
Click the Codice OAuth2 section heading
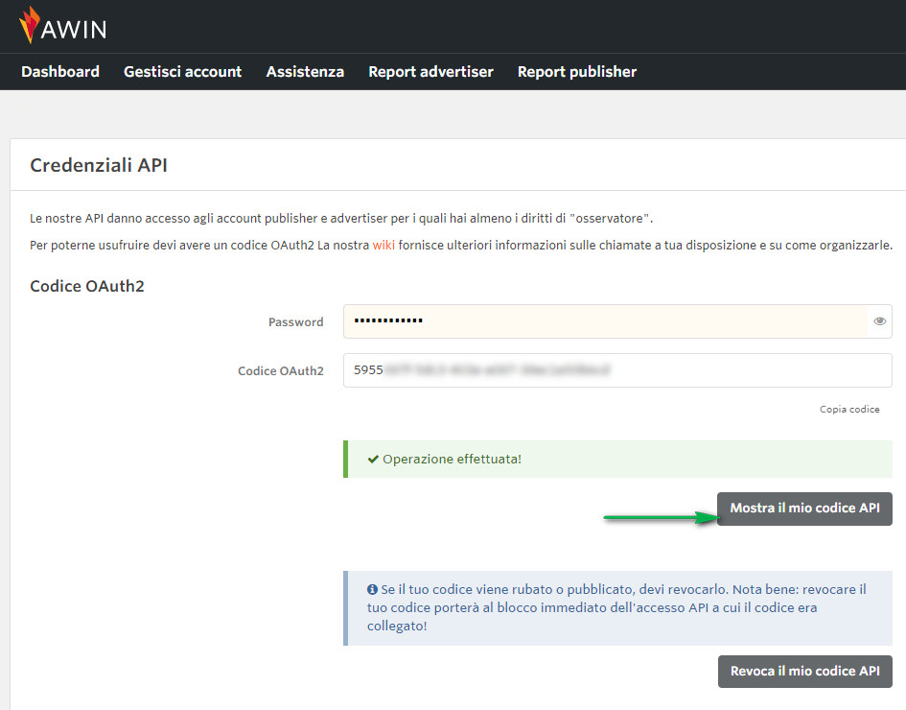point(87,286)
